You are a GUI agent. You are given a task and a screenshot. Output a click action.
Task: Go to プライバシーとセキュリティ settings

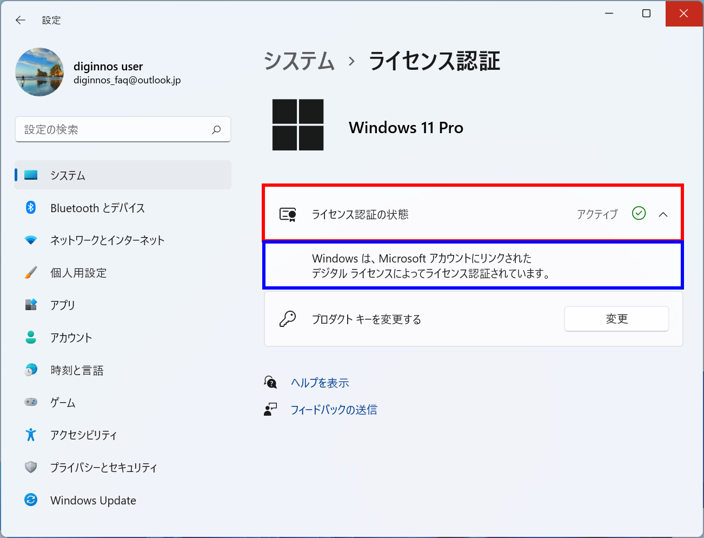123,467
